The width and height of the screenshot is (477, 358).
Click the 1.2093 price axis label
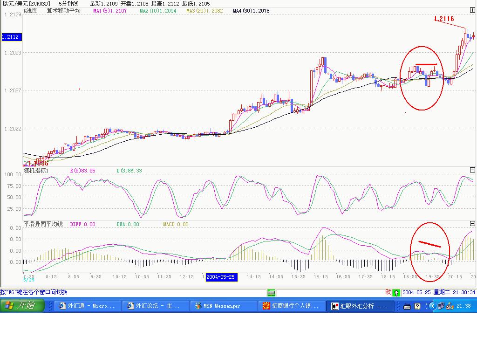[13, 53]
